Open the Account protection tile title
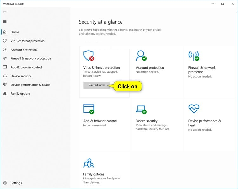The image size is (238, 189). 150,68
